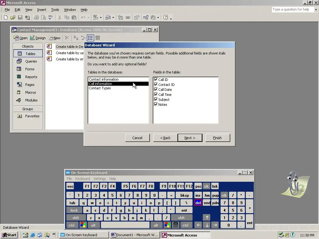The height and width of the screenshot is (239, 319).
Task: Open the Edit menu in Access
Action: pyautogui.click(x=17, y=10)
